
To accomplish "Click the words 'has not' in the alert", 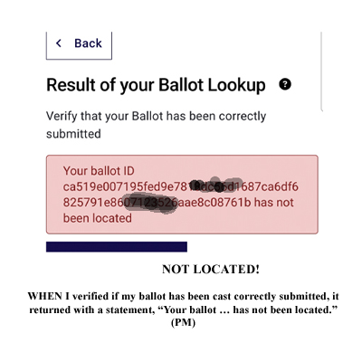I will pos(273,203).
